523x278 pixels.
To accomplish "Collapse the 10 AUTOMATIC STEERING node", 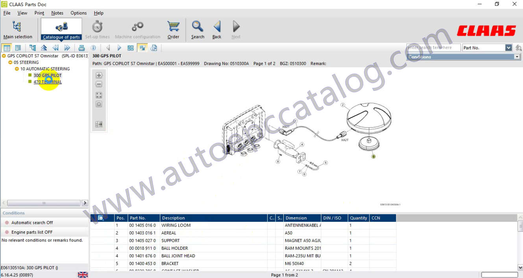I will pyautogui.click(x=17, y=69).
